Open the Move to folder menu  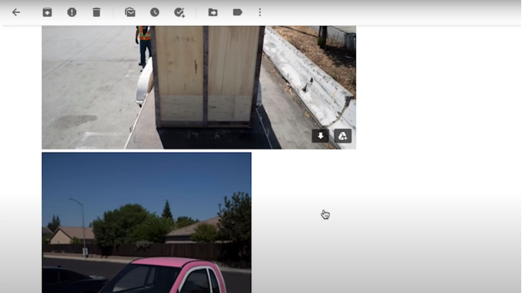213,13
